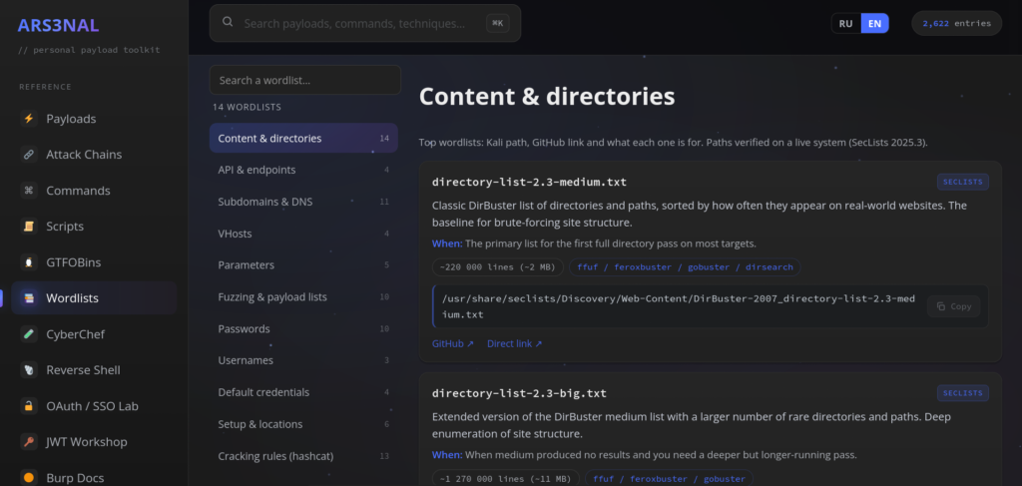This screenshot has height=486, width=1022.
Task: Click the 2,622 entries counter
Action: (x=956, y=24)
